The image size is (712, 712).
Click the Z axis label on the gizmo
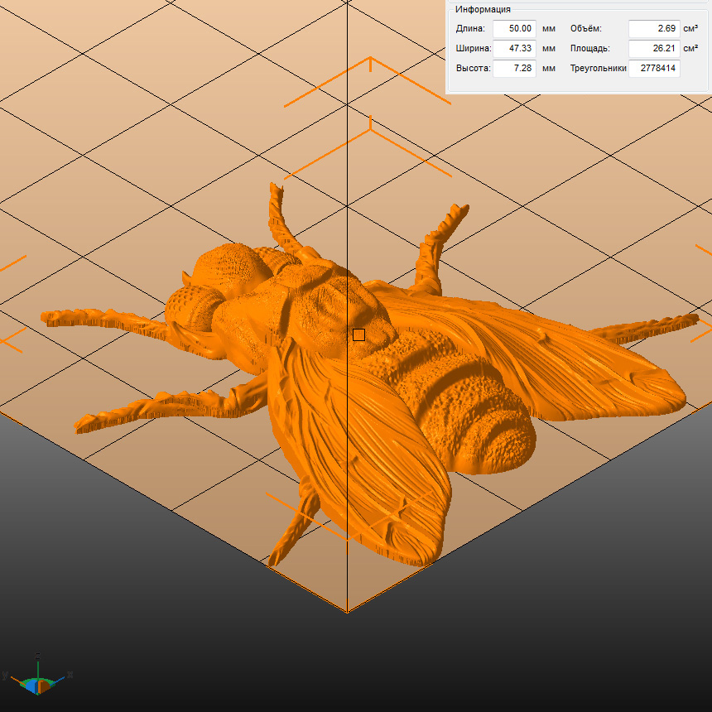coord(38,657)
